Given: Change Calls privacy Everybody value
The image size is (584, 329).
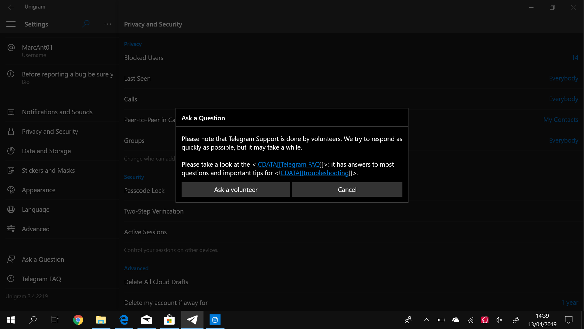Looking at the screenshot, I should pyautogui.click(x=563, y=99).
